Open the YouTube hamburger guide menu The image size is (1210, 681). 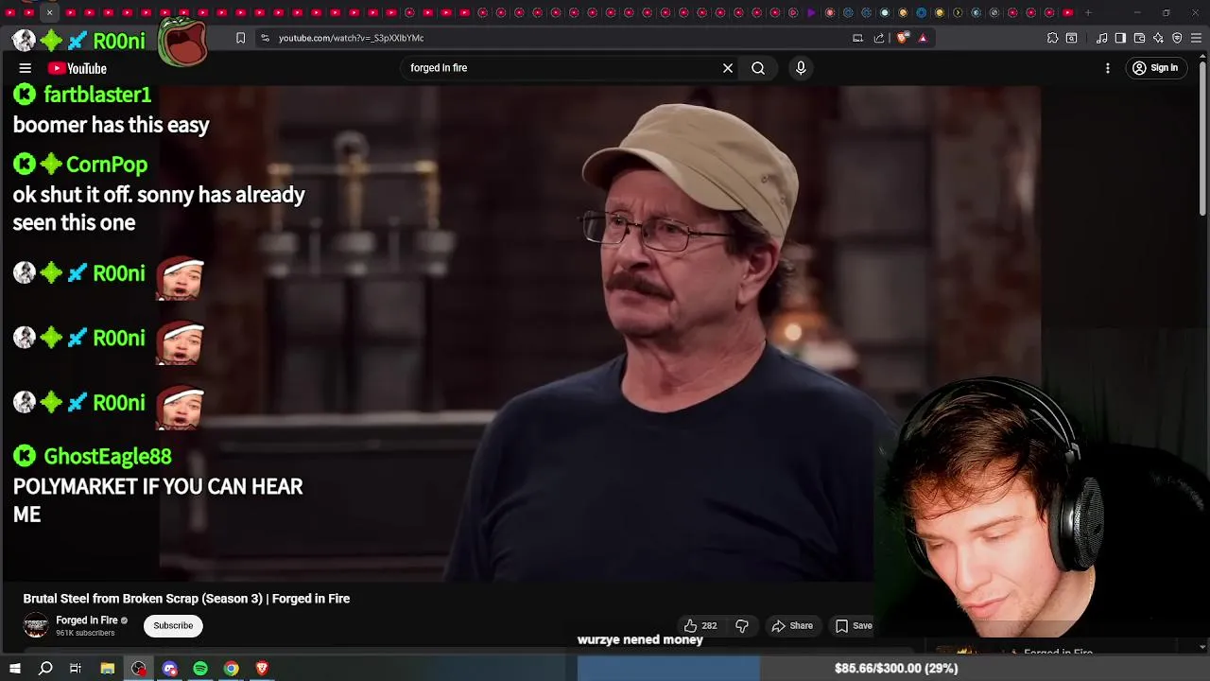[26, 68]
